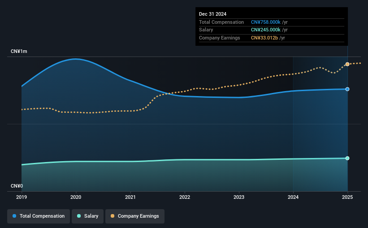Image resolution: width=368 pixels, height=228 pixels.
Task: Click the 2025 x-axis label
Action: click(x=347, y=197)
